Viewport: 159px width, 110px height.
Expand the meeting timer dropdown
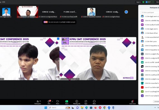(153, 2)
